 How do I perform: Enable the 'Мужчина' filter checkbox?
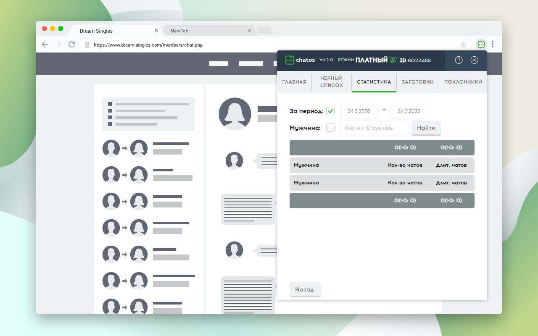[330, 128]
